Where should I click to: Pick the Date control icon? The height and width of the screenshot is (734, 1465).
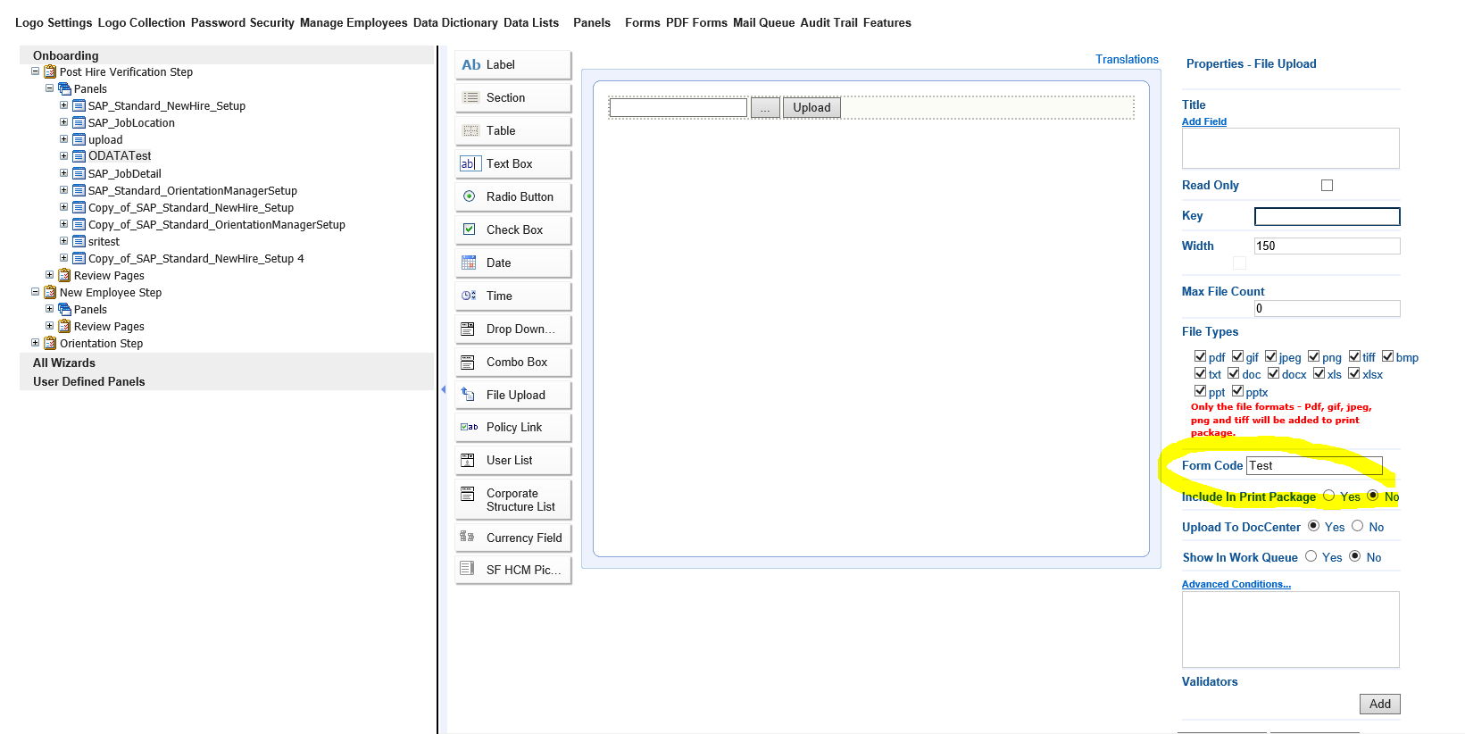pos(469,263)
